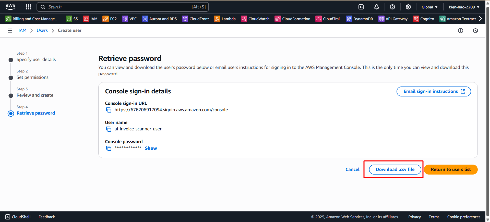Copy the console sign-in URL

109,110
